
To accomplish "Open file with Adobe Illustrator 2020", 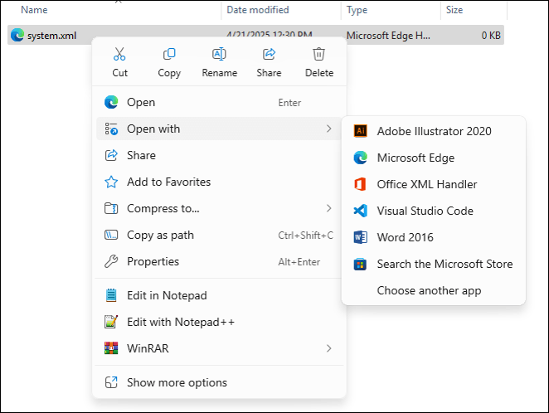I will [x=434, y=131].
